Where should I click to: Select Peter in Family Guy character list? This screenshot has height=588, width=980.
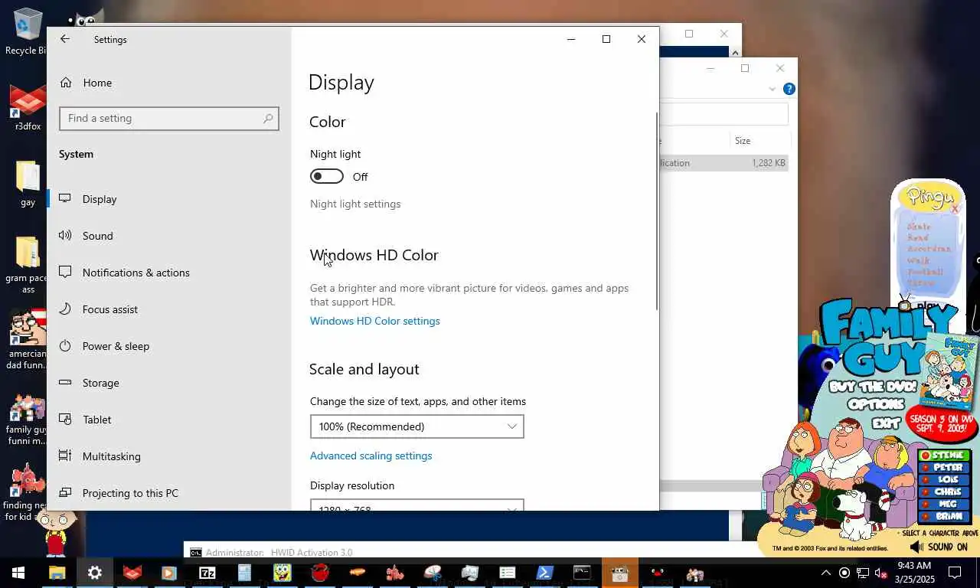[944, 468]
